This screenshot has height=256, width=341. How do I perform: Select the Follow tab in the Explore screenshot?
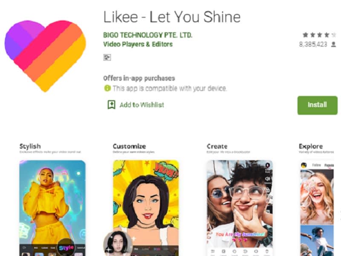pyautogui.click(x=316, y=165)
